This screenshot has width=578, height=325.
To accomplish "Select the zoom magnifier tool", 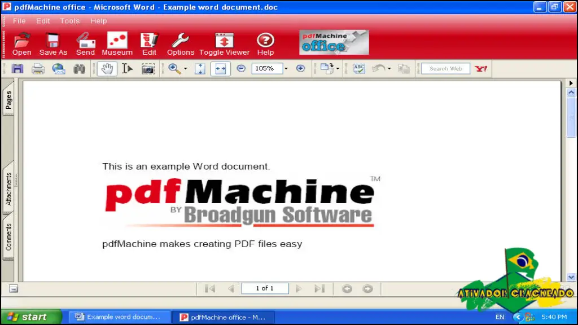I will click(174, 68).
